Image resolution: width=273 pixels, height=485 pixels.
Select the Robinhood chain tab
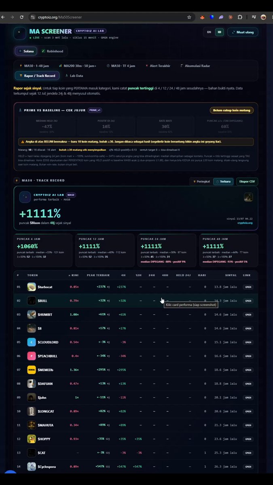[53, 51]
